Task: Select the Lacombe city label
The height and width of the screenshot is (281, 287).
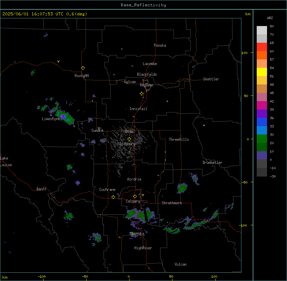Action: click(150, 64)
